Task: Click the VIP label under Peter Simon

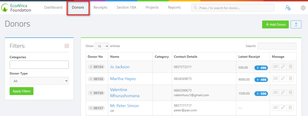Action: pyautogui.click(x=112, y=111)
